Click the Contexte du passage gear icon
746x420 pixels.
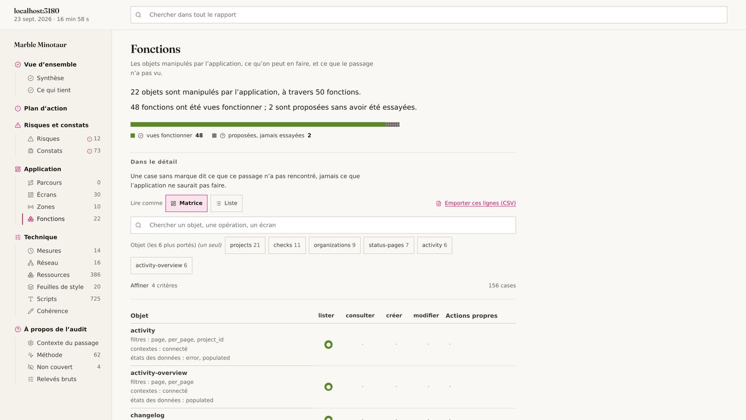pos(30,343)
